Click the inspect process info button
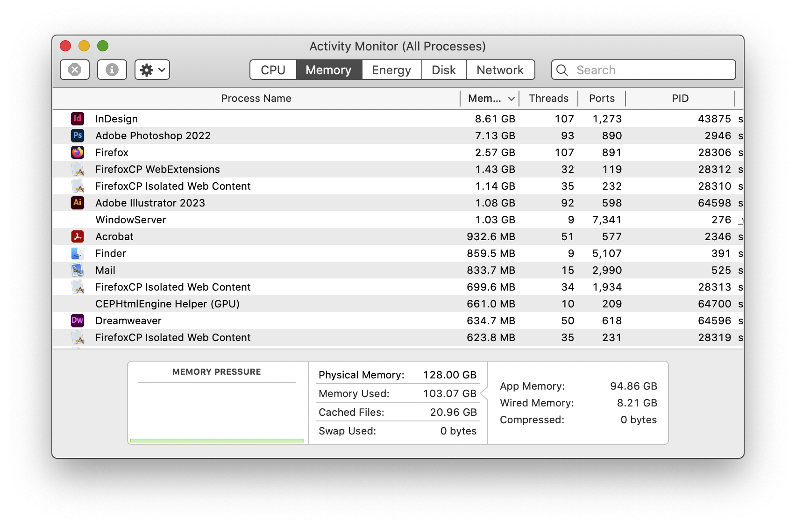The image size is (796, 527). point(112,70)
